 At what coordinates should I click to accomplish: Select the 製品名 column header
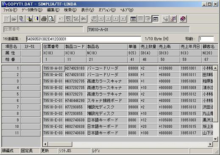[x=107, y=47]
